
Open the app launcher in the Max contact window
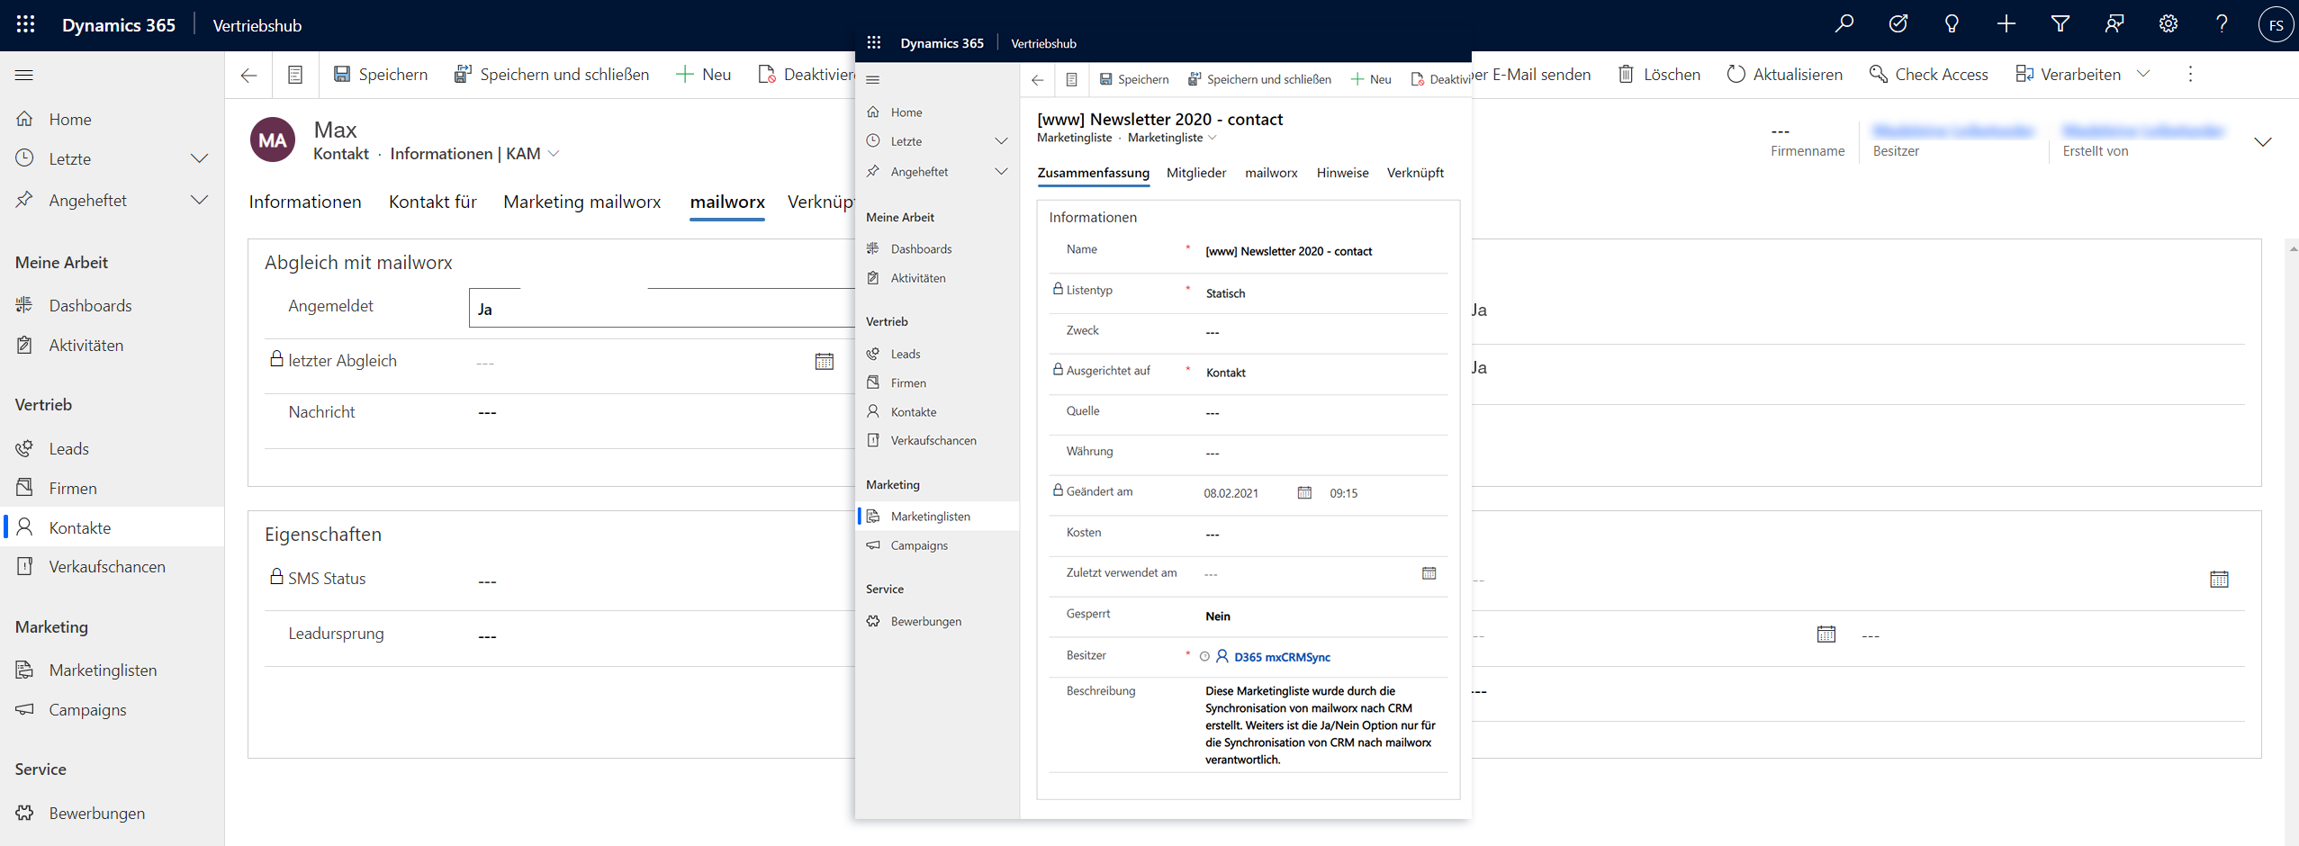[x=25, y=24]
